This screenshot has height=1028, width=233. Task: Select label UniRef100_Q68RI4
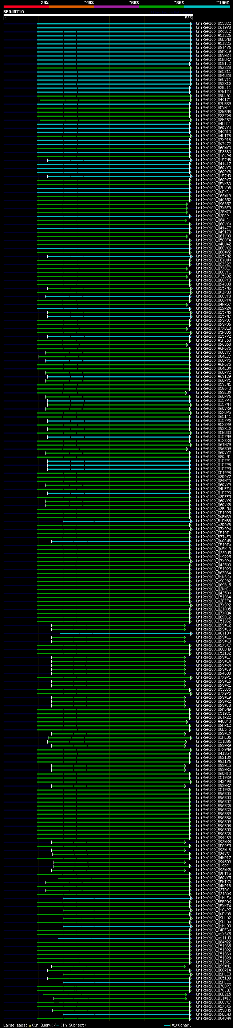(213, 970)
